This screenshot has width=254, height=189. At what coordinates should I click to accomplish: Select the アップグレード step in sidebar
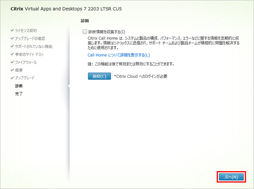25,78
